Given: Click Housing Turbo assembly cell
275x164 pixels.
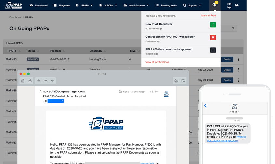Looking at the screenshot, I should point(98,59).
